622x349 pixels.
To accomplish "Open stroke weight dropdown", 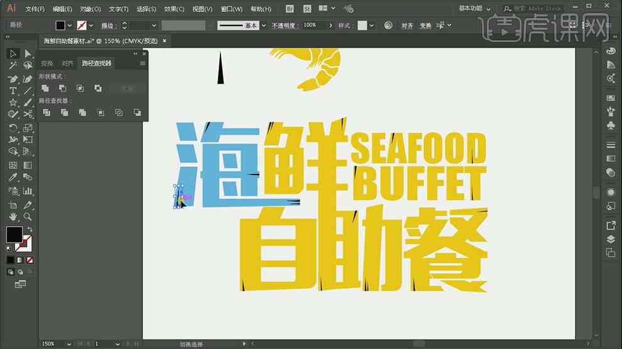I will 153,25.
